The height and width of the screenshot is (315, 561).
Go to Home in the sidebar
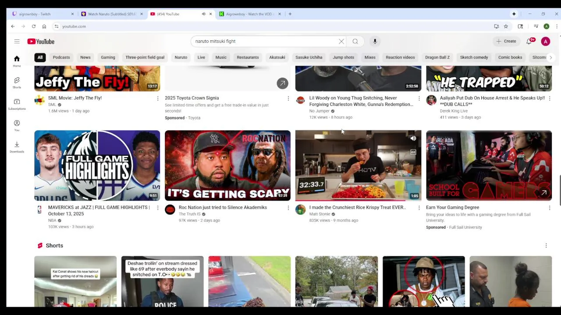click(x=17, y=61)
